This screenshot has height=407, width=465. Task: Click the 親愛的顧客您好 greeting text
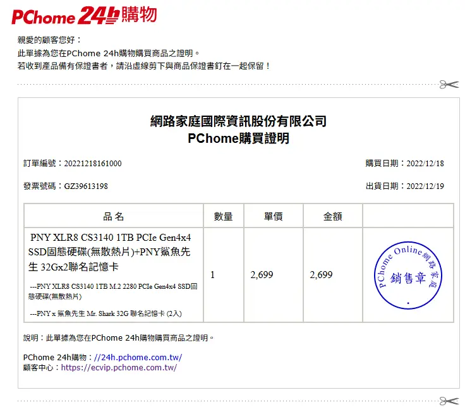tap(50, 41)
